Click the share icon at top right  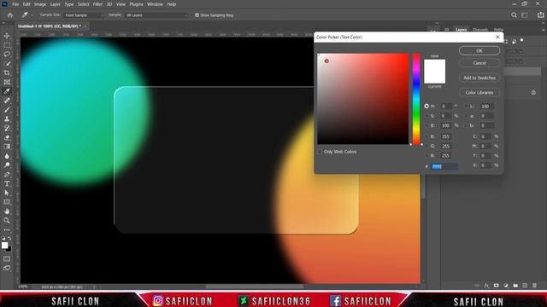pyautogui.click(x=540, y=14)
